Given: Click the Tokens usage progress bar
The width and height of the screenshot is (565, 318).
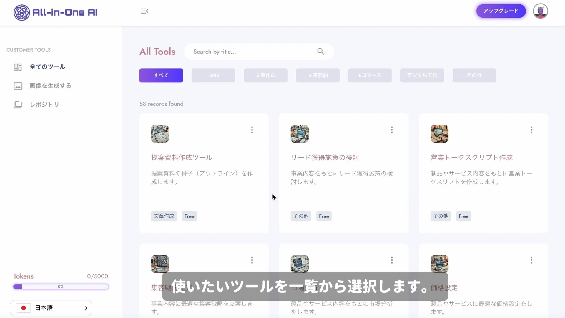Looking at the screenshot, I should click(61, 286).
